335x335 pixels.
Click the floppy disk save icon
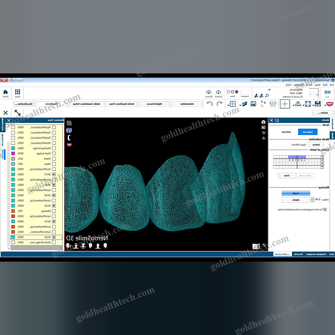click(x=318, y=104)
